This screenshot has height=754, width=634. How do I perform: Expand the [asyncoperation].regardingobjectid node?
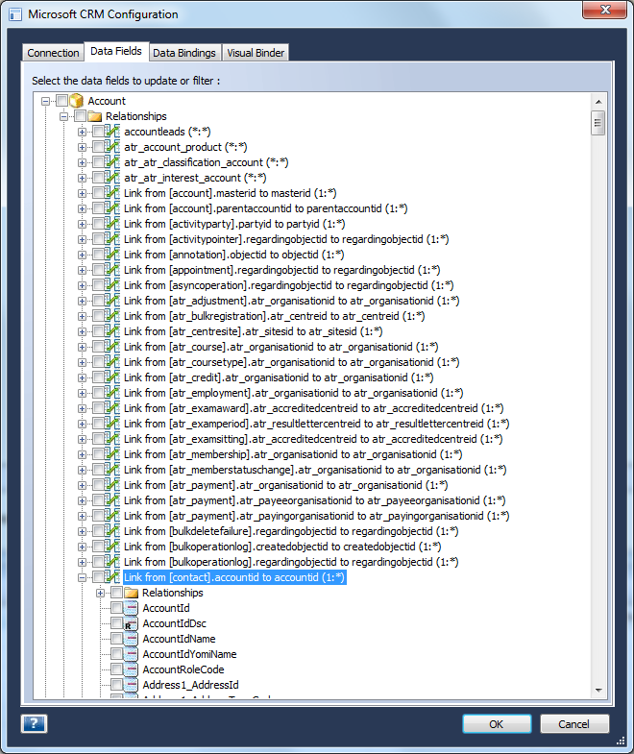coord(83,285)
